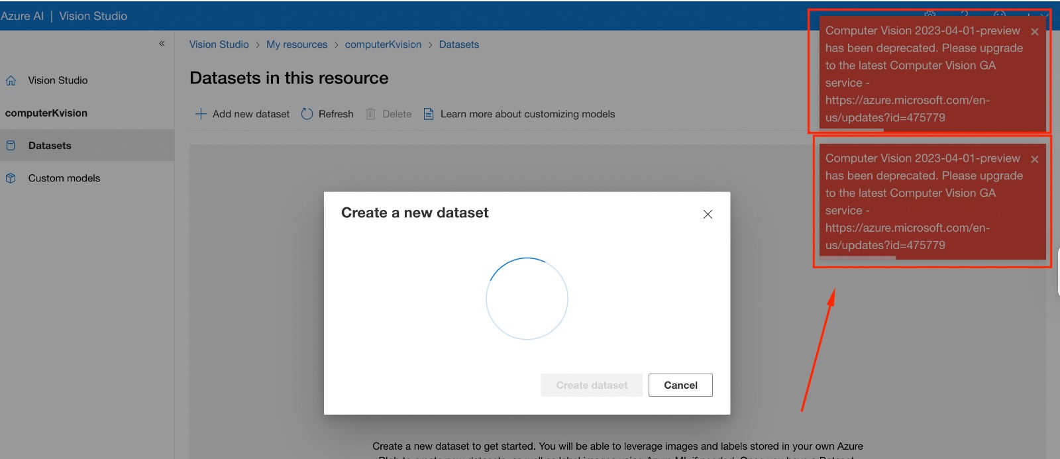This screenshot has height=459, width=1060.
Task: Click the Azure AI Vision Studio header title
Action: (64, 16)
